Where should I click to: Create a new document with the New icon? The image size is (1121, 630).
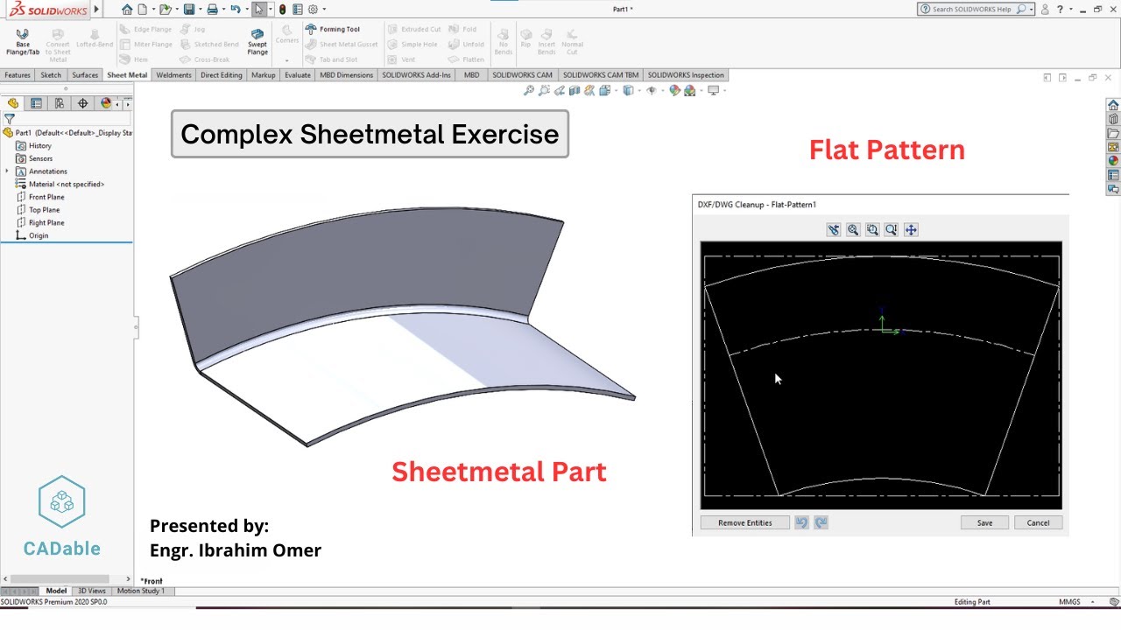point(142,10)
